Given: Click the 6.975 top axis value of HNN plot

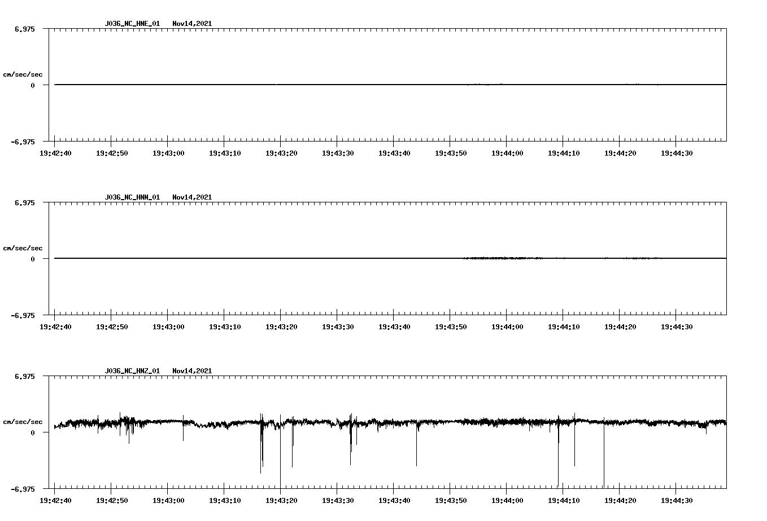Looking at the screenshot, I should (x=25, y=202).
